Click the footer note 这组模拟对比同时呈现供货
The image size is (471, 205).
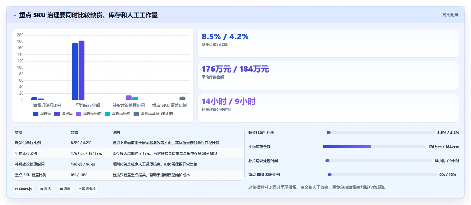(x=317, y=187)
